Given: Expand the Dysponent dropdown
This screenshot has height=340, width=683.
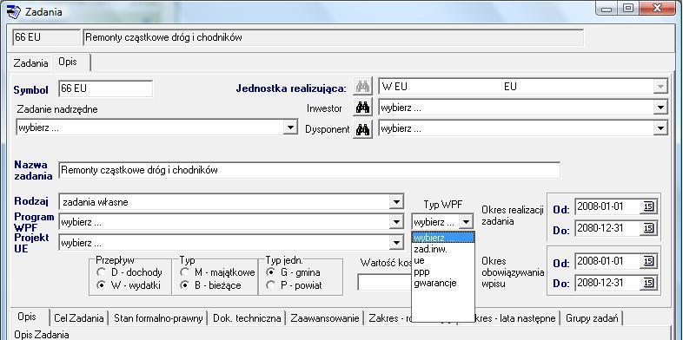Looking at the screenshot, I should (x=660, y=128).
